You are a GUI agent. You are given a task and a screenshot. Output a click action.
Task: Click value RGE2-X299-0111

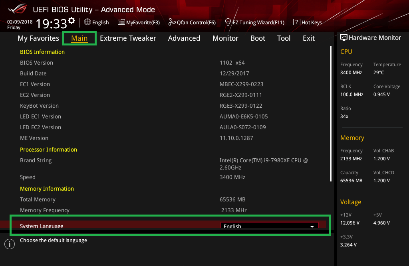tap(241, 95)
